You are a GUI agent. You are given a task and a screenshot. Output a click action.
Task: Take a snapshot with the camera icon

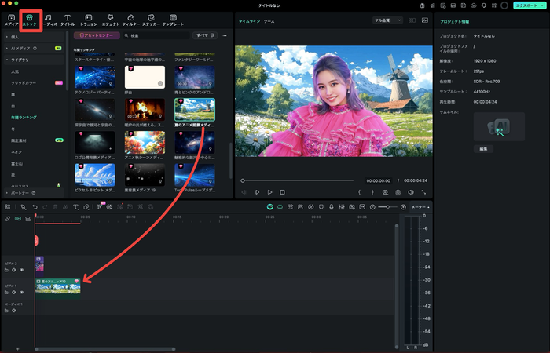(398, 191)
